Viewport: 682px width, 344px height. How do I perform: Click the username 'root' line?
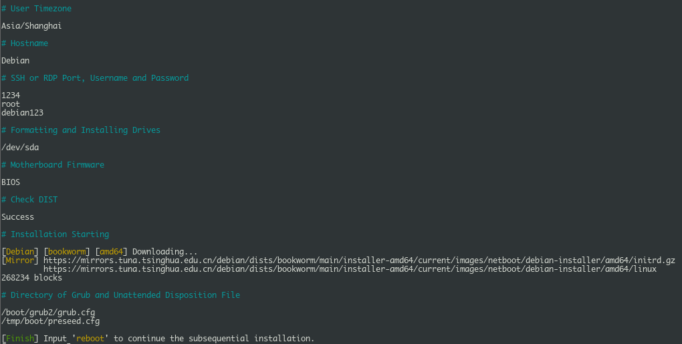click(11, 104)
